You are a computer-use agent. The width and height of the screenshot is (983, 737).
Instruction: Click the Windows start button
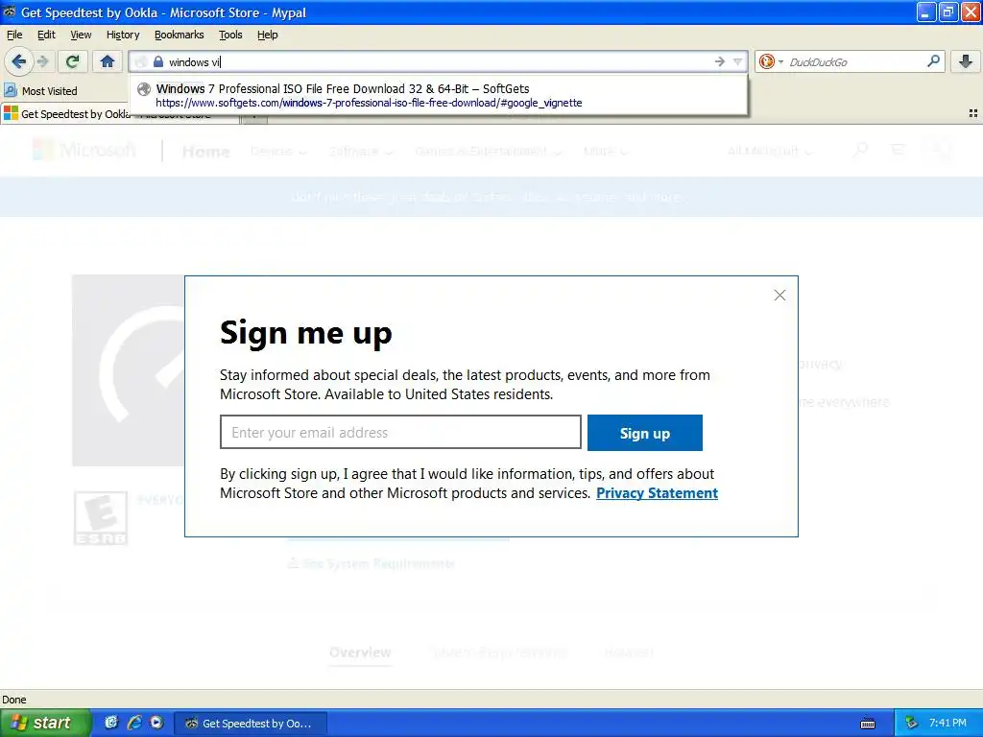46,723
